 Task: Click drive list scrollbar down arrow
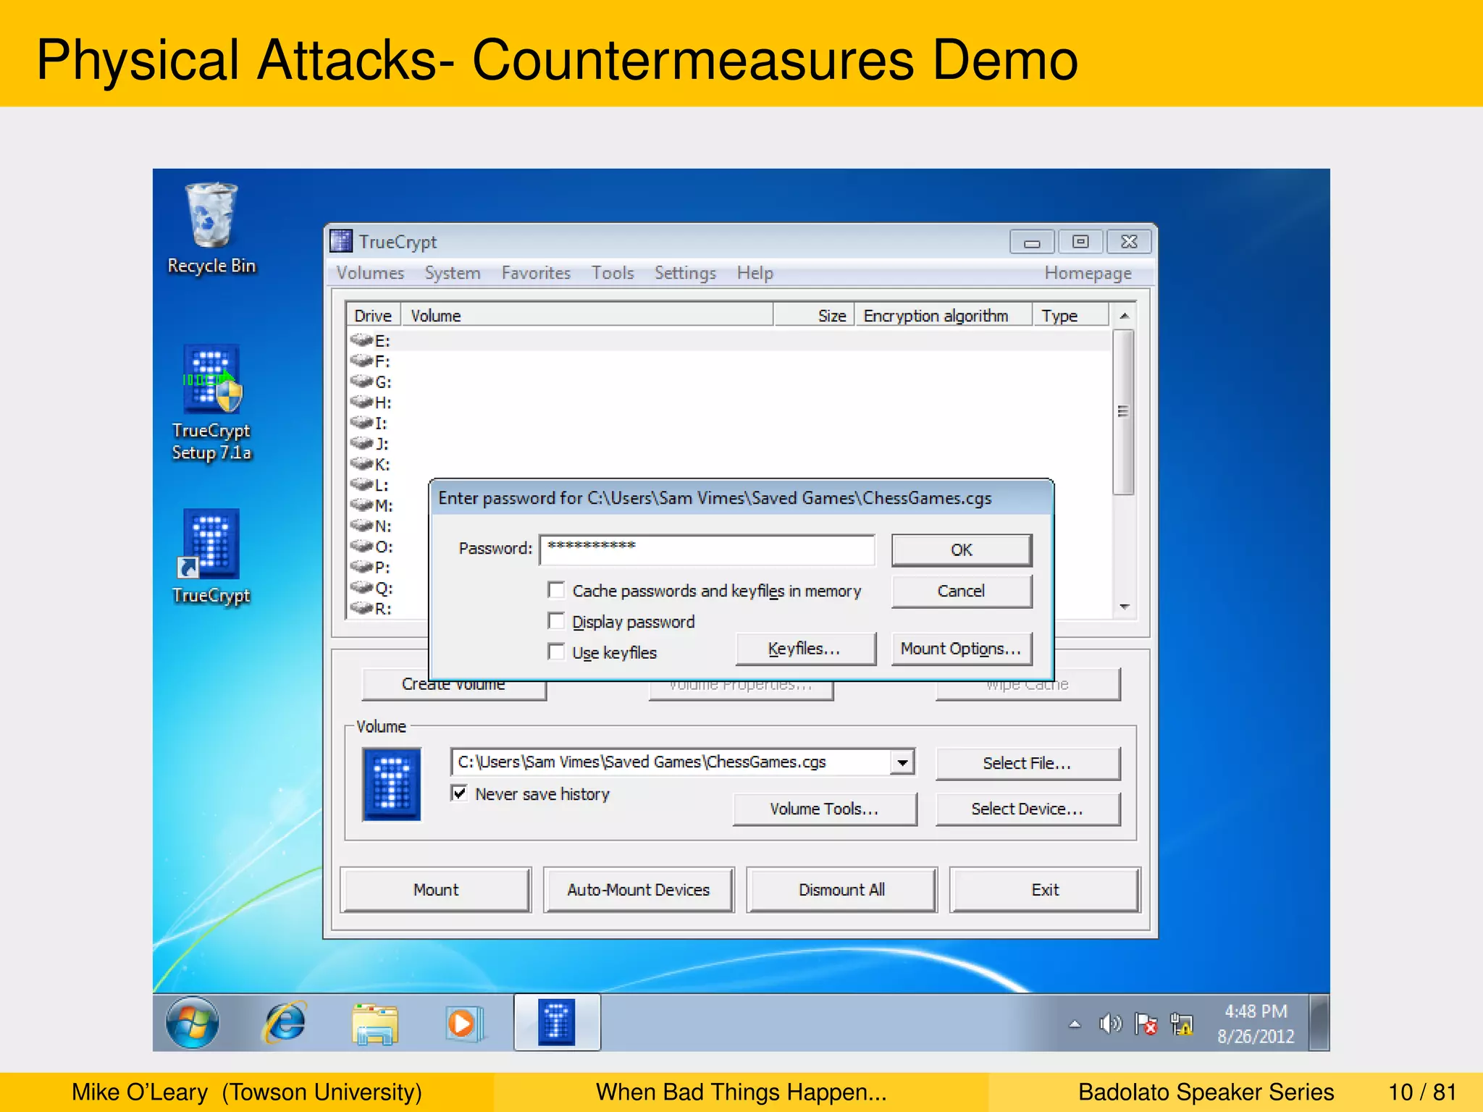(1124, 607)
